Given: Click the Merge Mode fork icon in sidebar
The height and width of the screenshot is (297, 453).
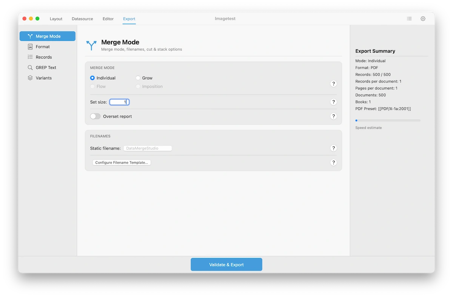Looking at the screenshot, I should pos(30,36).
